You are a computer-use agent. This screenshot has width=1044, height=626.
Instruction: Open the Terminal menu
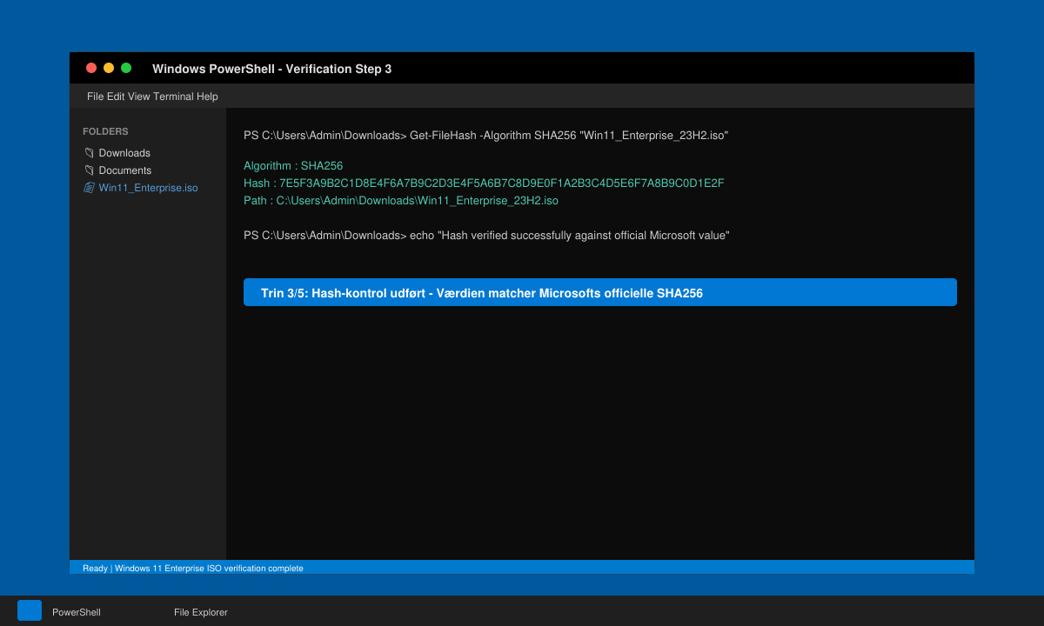pyautogui.click(x=173, y=97)
